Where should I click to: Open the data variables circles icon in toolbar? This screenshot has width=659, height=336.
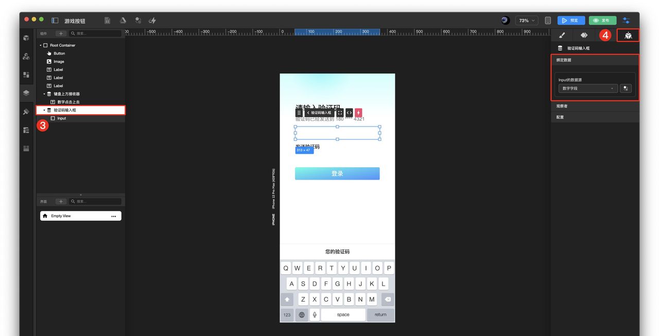138,21
